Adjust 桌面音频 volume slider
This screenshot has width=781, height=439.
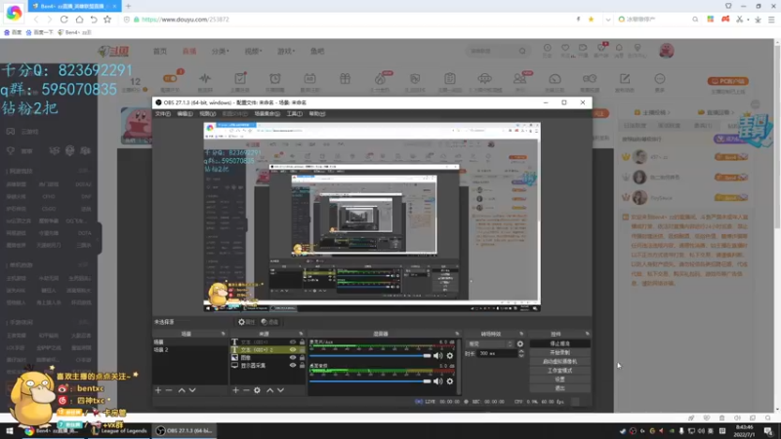point(370,381)
